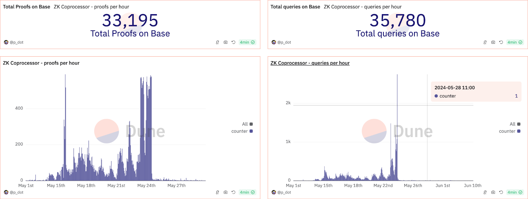Image resolution: width=528 pixels, height=199 pixels.
Task: Toggle the All legend in proofs chart
Action: (247, 124)
